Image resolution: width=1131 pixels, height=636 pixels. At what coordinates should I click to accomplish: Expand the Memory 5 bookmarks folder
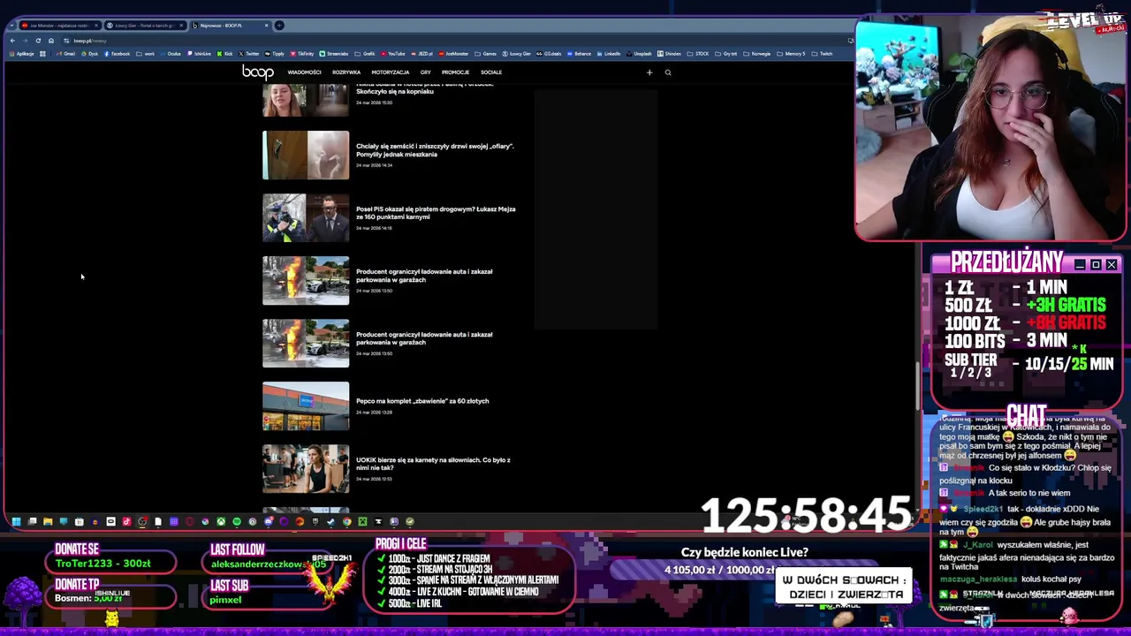point(791,54)
